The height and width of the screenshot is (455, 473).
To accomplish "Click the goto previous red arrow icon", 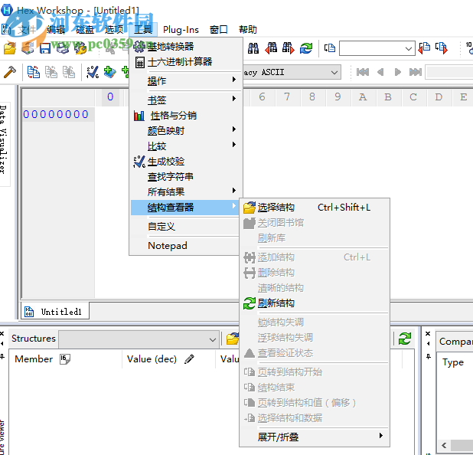I will 425,48.
